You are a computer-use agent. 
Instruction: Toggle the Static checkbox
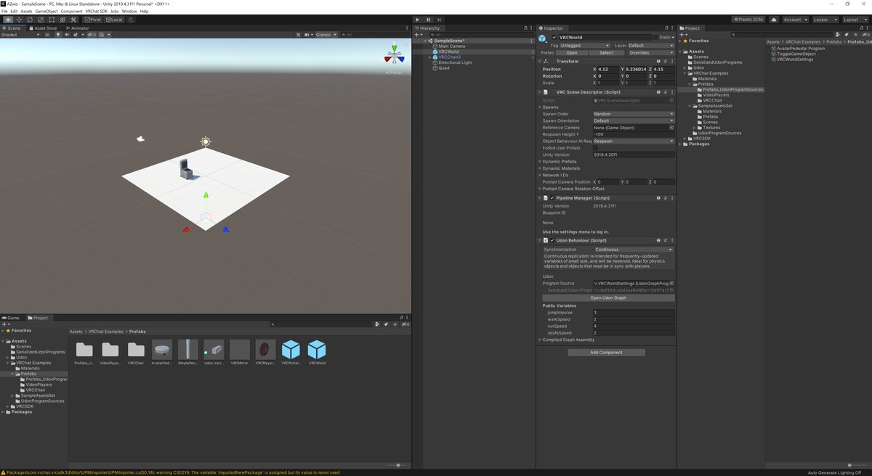[656, 37]
